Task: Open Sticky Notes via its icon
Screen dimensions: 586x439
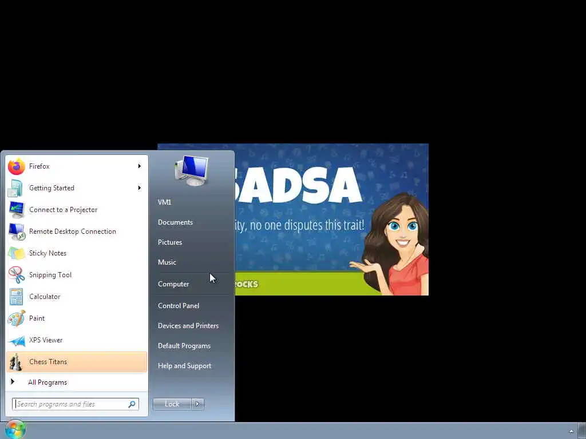Action: pos(17,253)
